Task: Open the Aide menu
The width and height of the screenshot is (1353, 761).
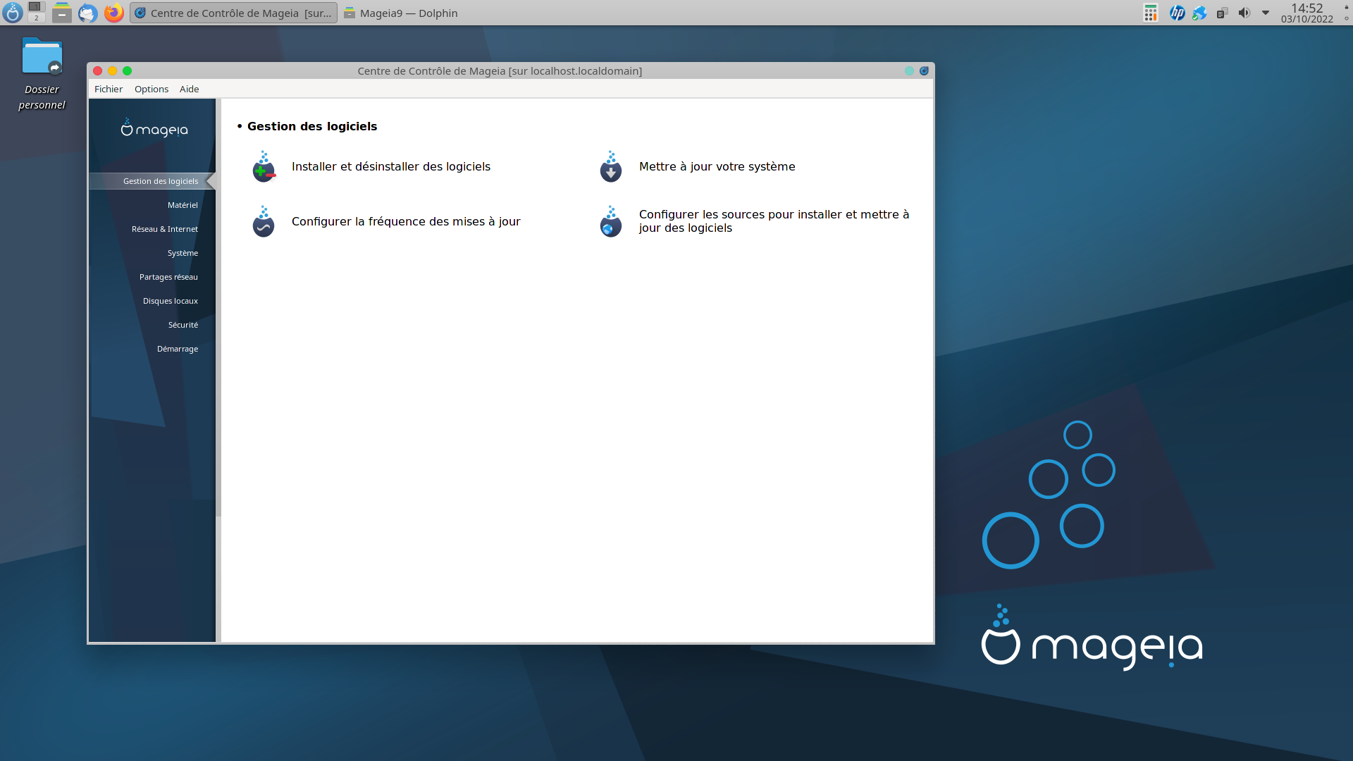Action: (x=189, y=89)
